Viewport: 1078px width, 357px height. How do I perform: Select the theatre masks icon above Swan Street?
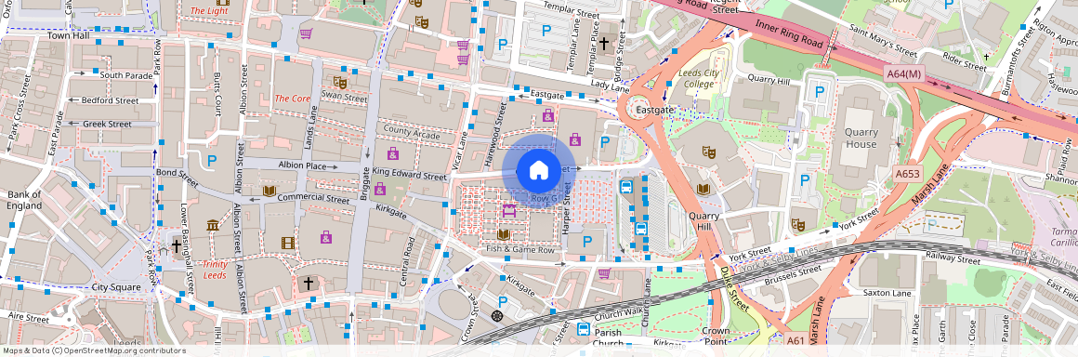pyautogui.click(x=339, y=82)
